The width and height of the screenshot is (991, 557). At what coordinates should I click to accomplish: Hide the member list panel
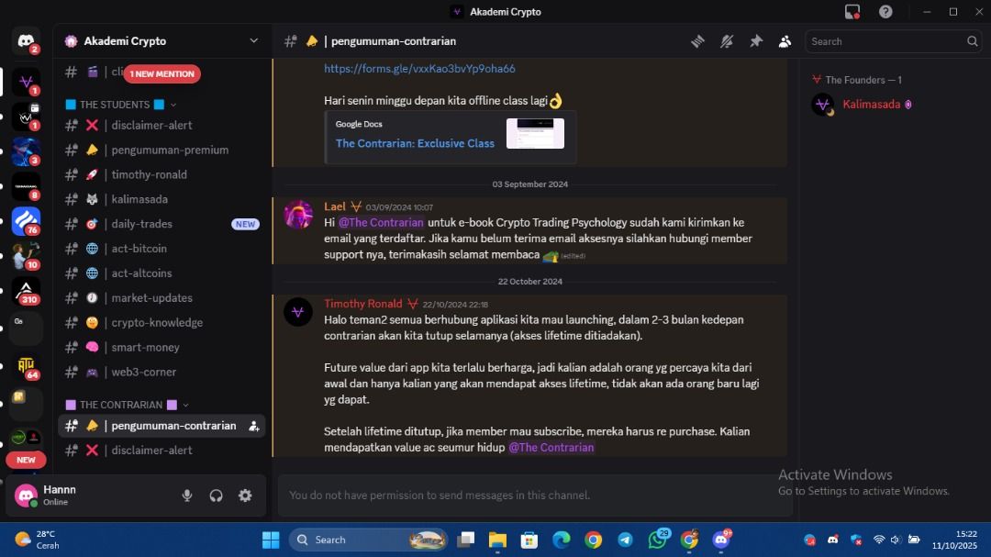tap(785, 41)
